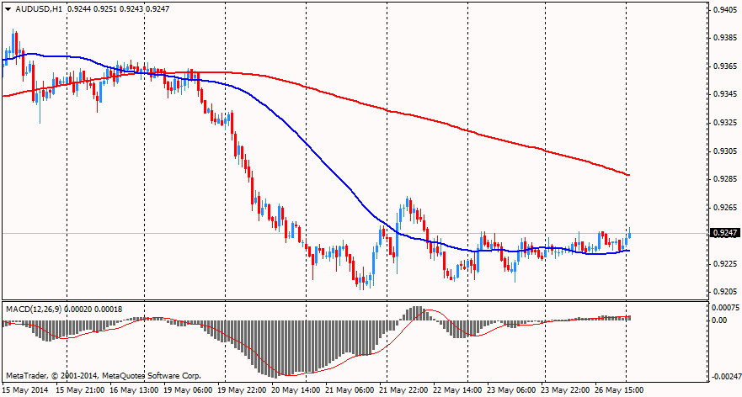Click the 19 May 06:00 time label
The height and width of the screenshot is (397, 742).
[x=187, y=389]
